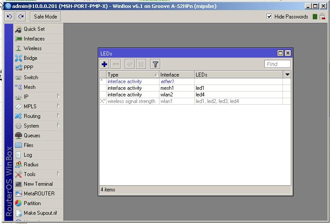Image resolution: width=330 pixels, height=224 pixels.
Task: Expand the Tools submenu arrow
Action: (59, 173)
